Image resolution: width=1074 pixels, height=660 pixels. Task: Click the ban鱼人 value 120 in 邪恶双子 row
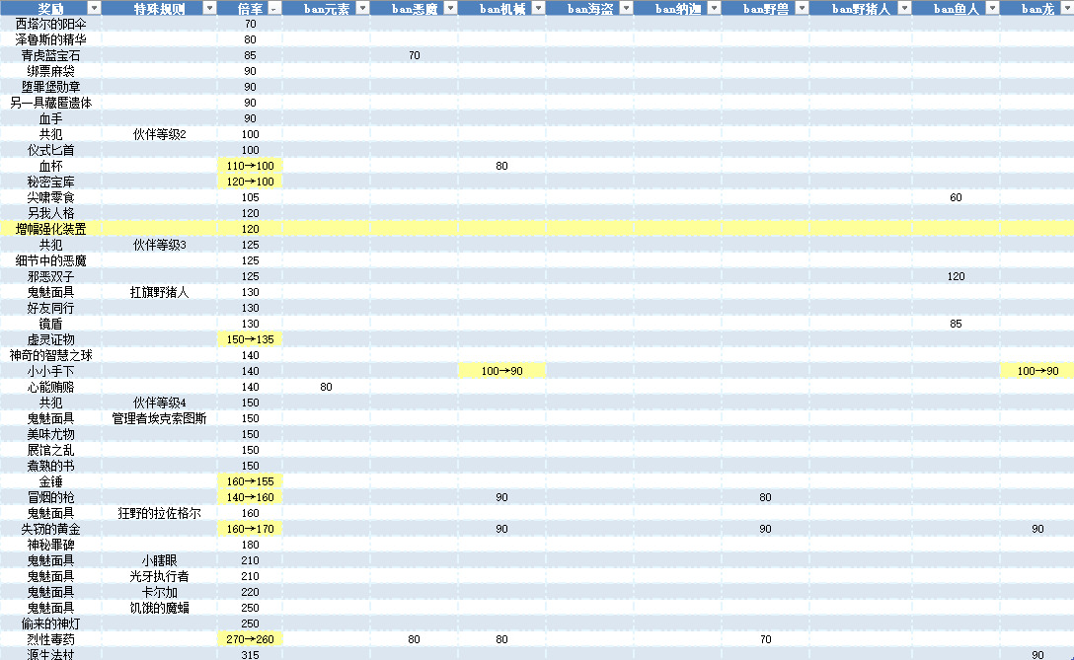point(956,276)
